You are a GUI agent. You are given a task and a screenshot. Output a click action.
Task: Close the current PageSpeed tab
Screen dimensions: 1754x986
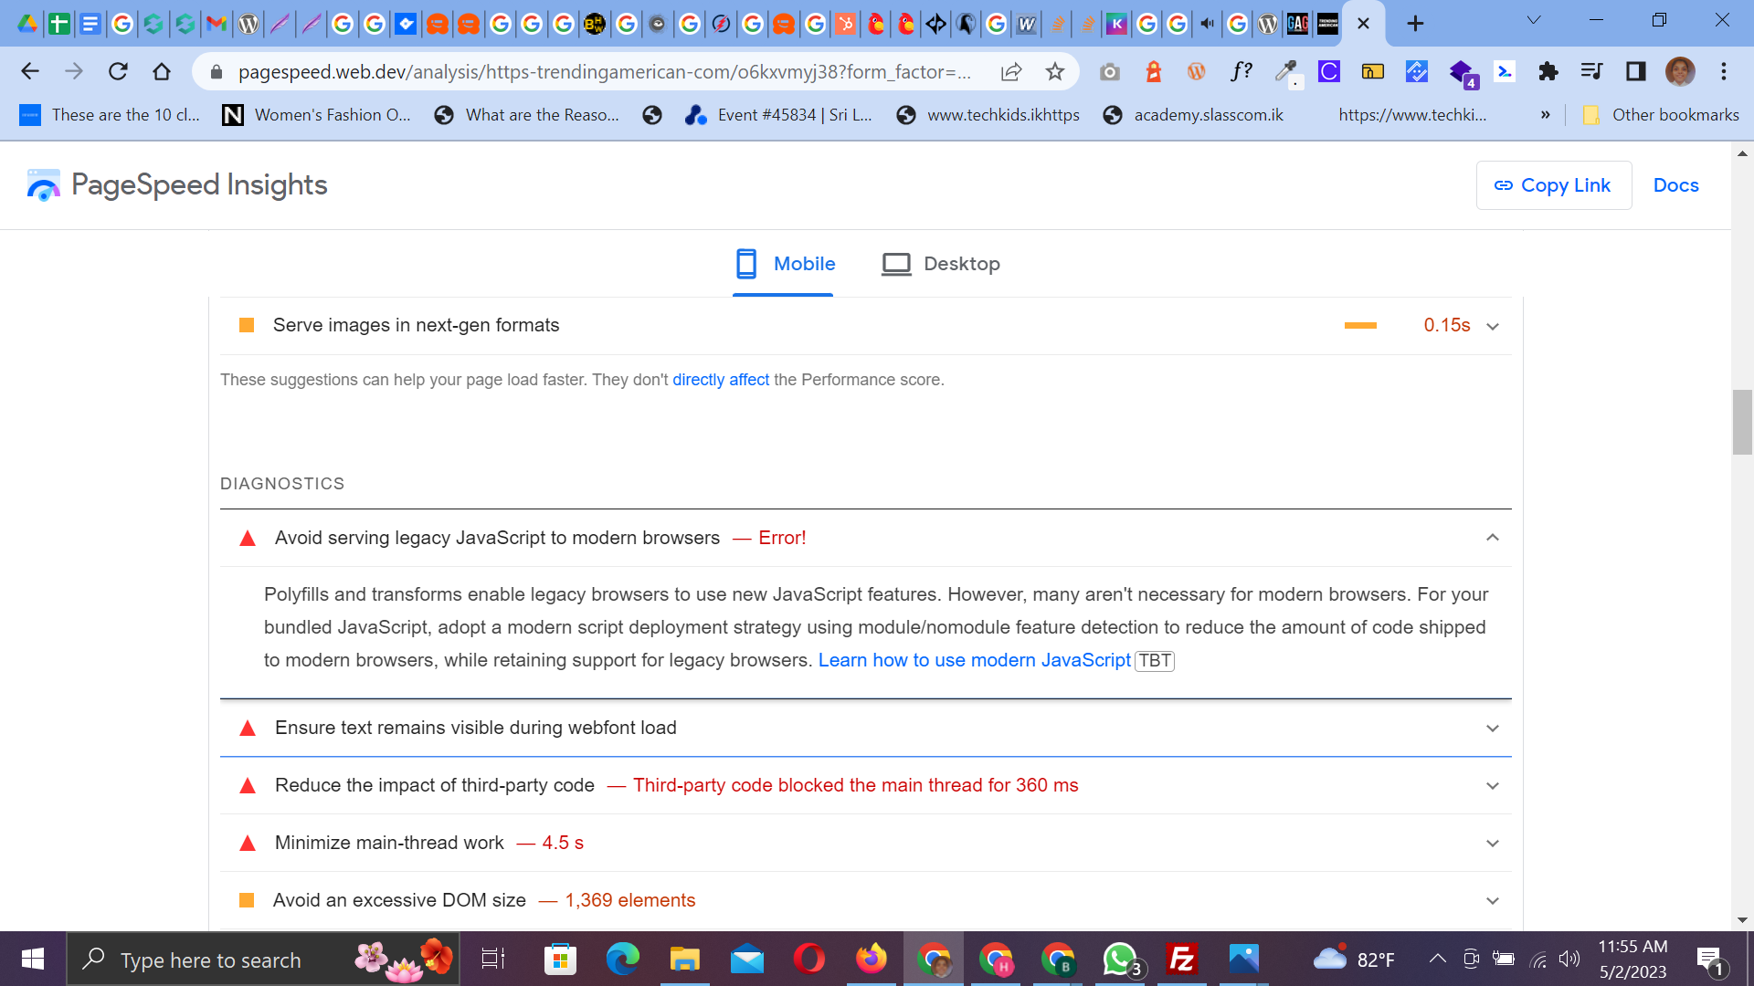coord(1363,24)
